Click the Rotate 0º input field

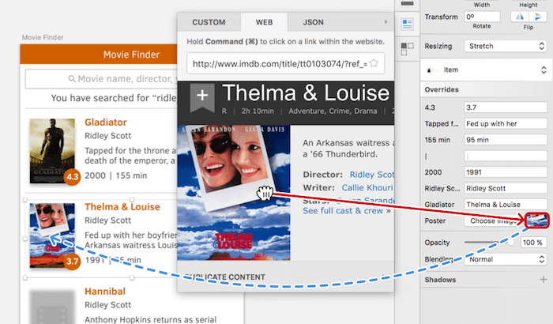click(482, 17)
